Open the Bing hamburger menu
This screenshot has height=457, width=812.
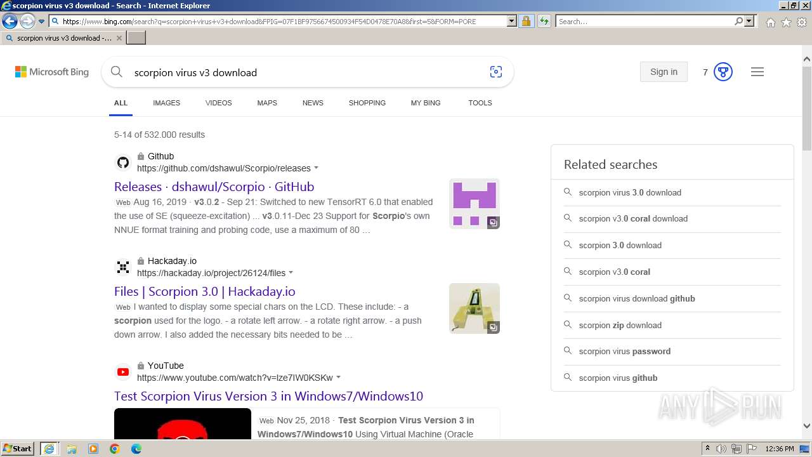[757, 72]
